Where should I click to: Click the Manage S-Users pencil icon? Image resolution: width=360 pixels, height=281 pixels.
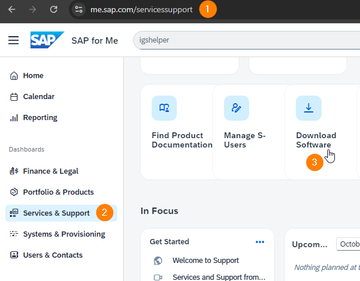point(236,108)
